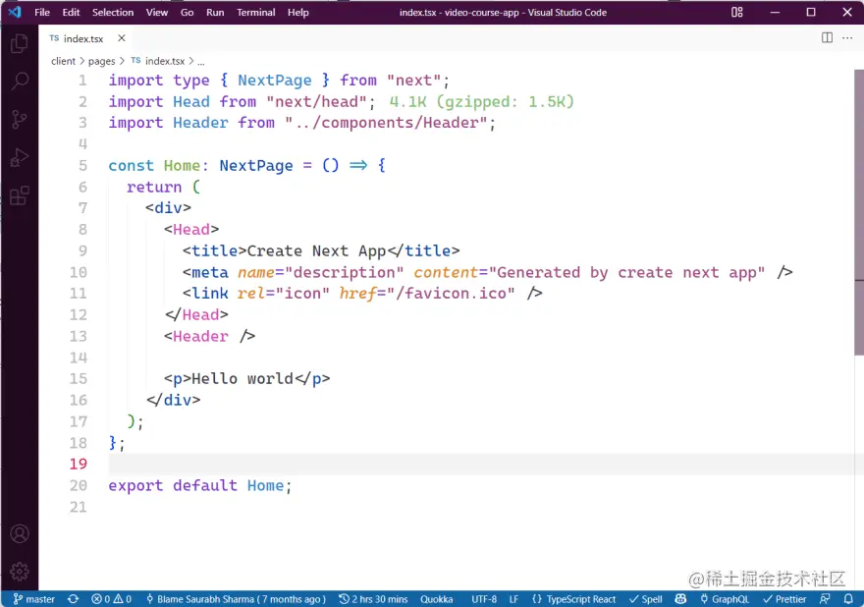Click "Hello world" text on line 15
Screen dimensions: 864x607
coord(242,379)
